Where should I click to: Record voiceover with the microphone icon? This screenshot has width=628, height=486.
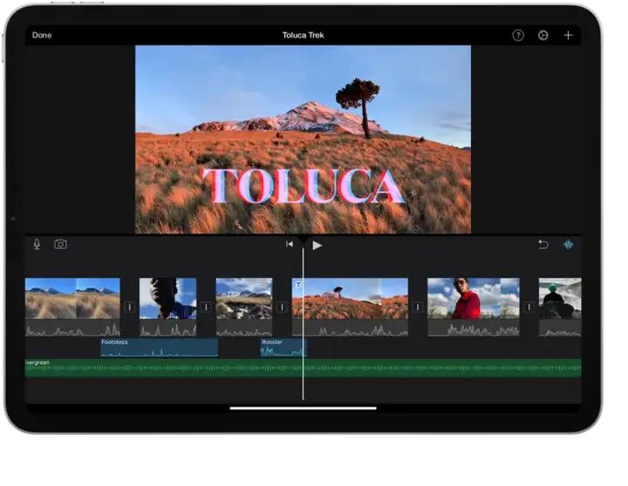37,245
